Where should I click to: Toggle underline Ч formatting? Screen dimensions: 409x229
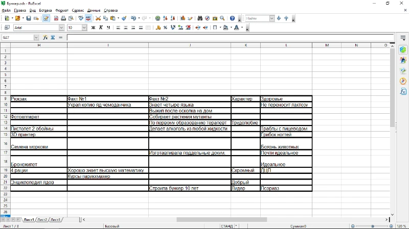[108, 28]
